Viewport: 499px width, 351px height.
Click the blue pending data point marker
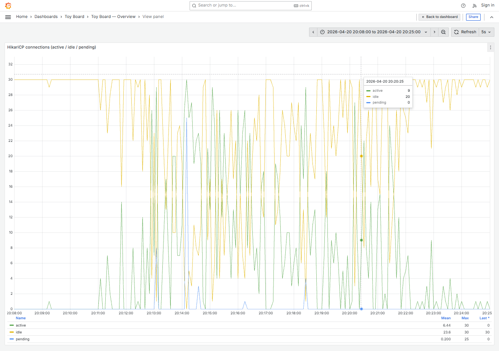click(x=361, y=309)
